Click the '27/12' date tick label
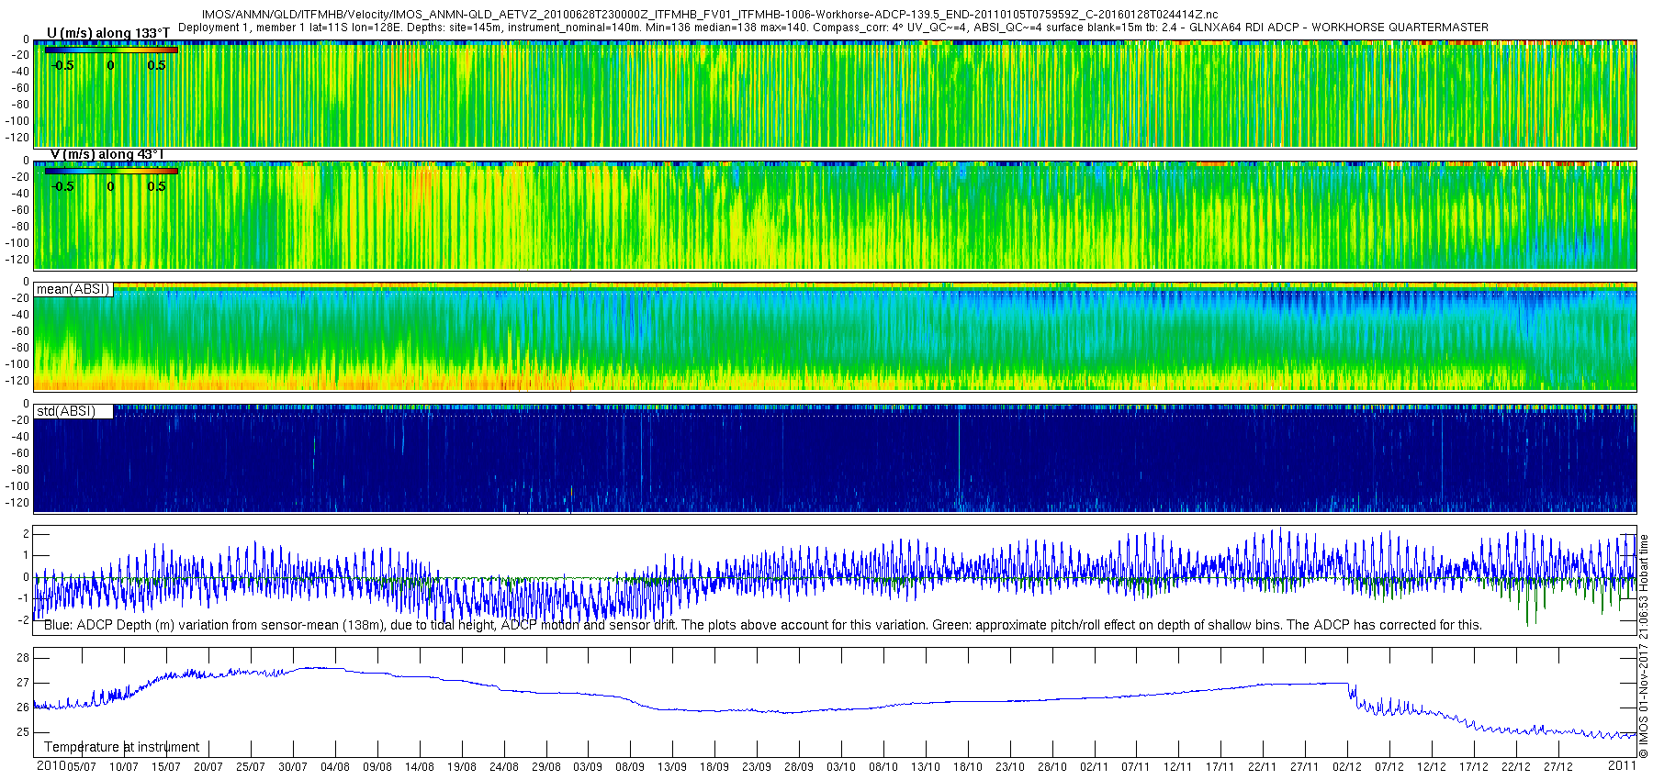This screenshot has width=1653, height=780. (1558, 767)
